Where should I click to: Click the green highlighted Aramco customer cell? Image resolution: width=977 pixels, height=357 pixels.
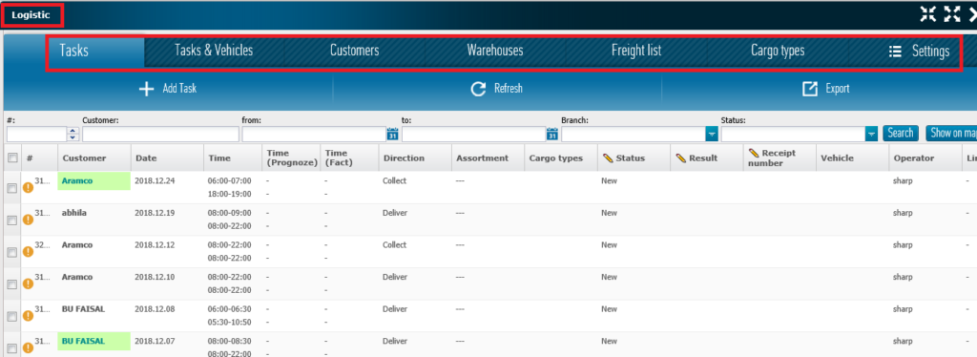(94, 181)
